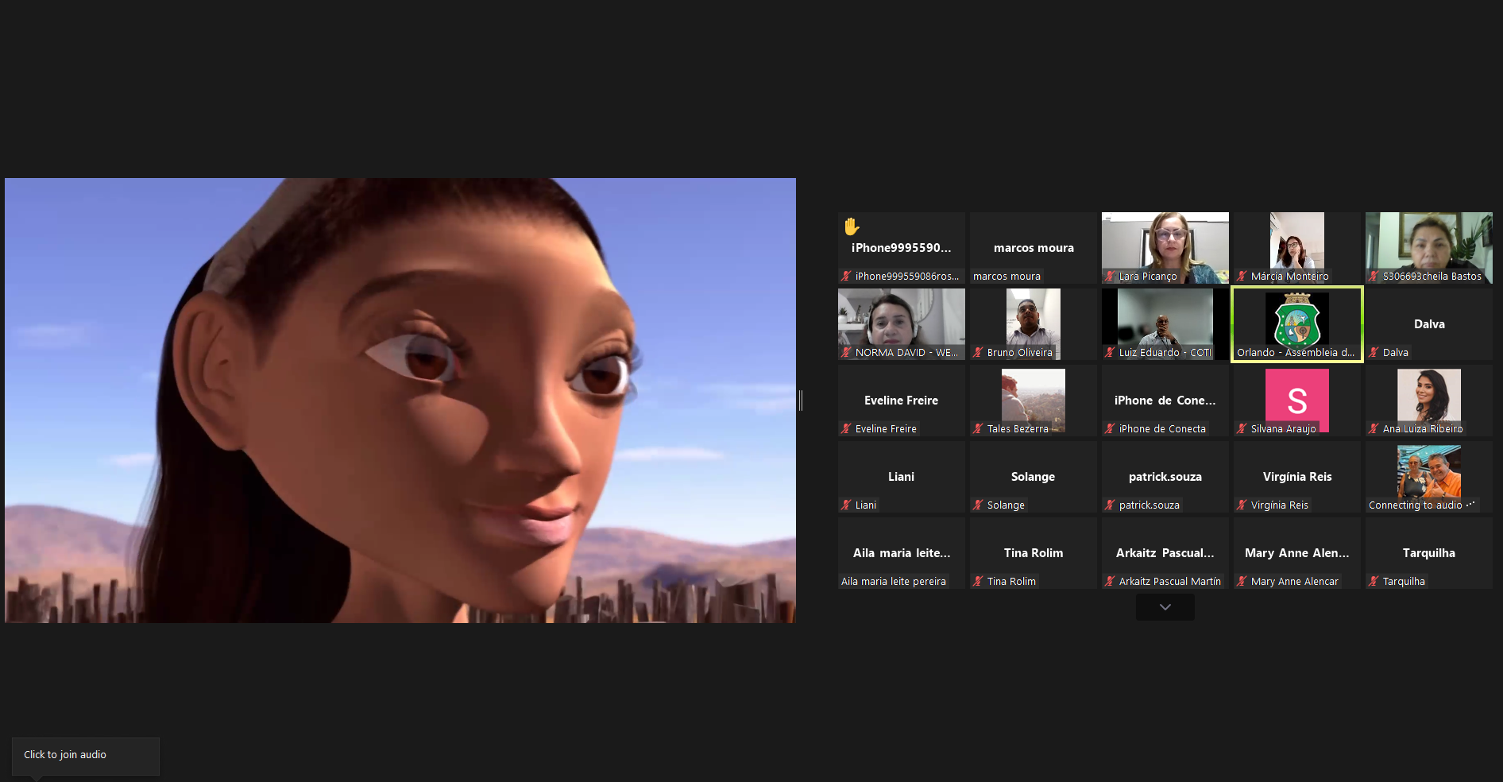1503x782 pixels.
Task: Click the Aila maria leite pereira name label
Action: pyautogui.click(x=893, y=582)
